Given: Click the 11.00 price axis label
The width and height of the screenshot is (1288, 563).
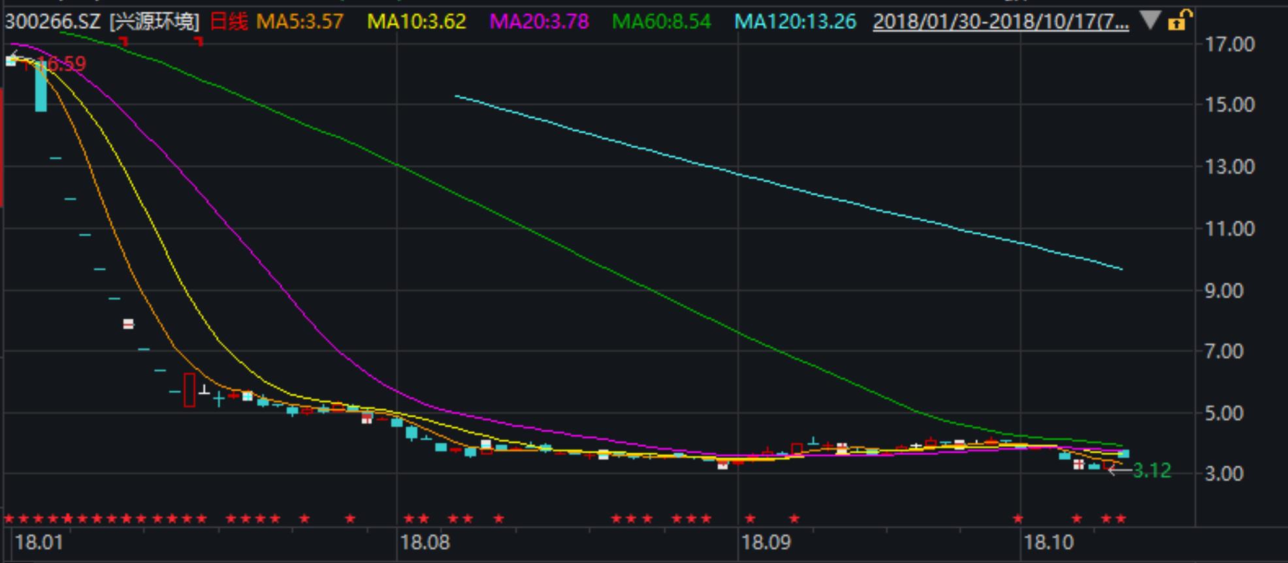Looking at the screenshot, I should click(1230, 229).
